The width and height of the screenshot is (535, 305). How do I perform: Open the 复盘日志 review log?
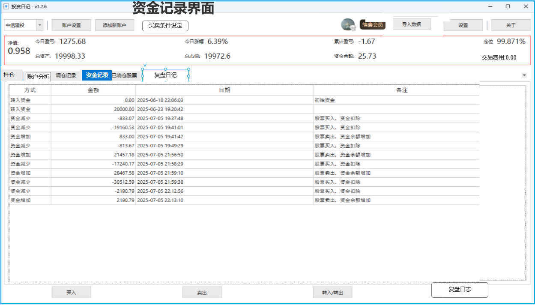coord(460,290)
